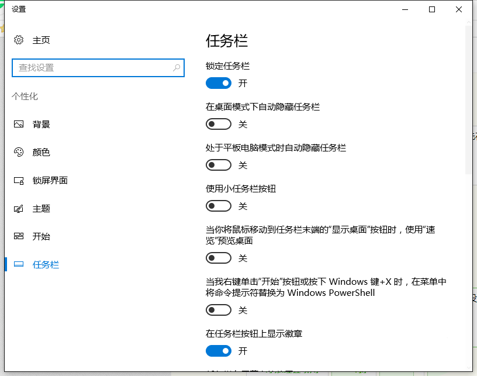Disable 在任务栏按钮上显示徽章 toggle
Screen dimensions: 477x376
point(219,351)
